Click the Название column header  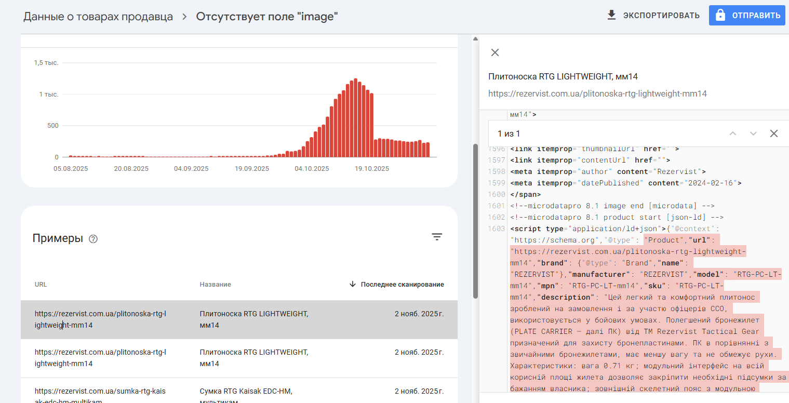coord(216,285)
